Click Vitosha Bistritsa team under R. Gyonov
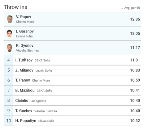Screen dimensions: 148x132 pyautogui.click(x=27, y=50)
